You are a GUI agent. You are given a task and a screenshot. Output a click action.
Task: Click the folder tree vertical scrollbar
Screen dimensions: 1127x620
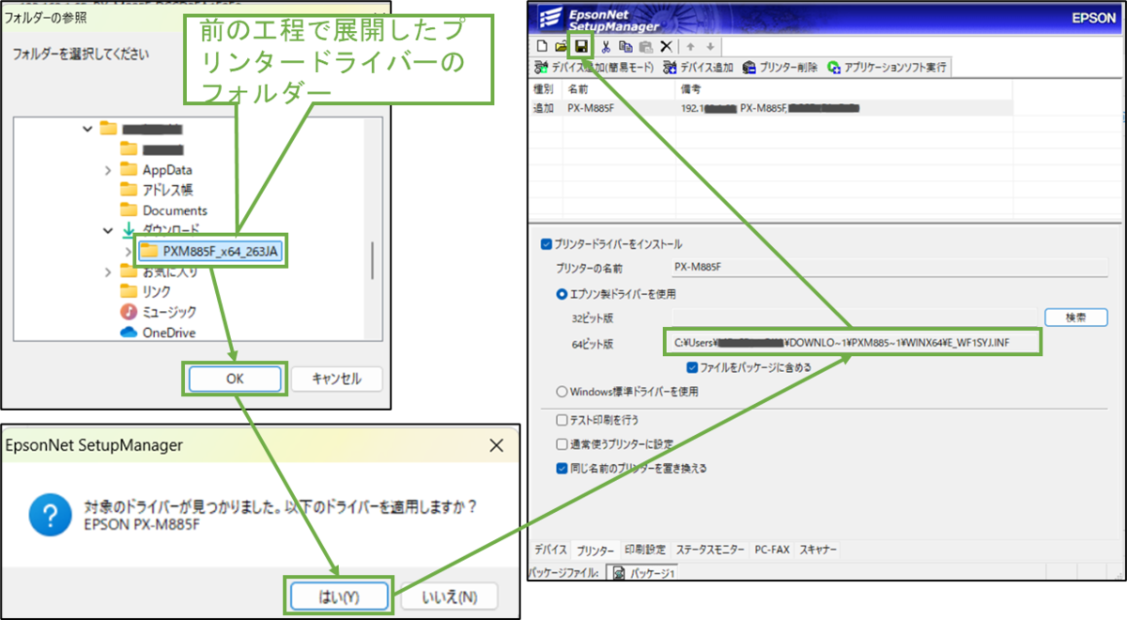pyautogui.click(x=373, y=261)
